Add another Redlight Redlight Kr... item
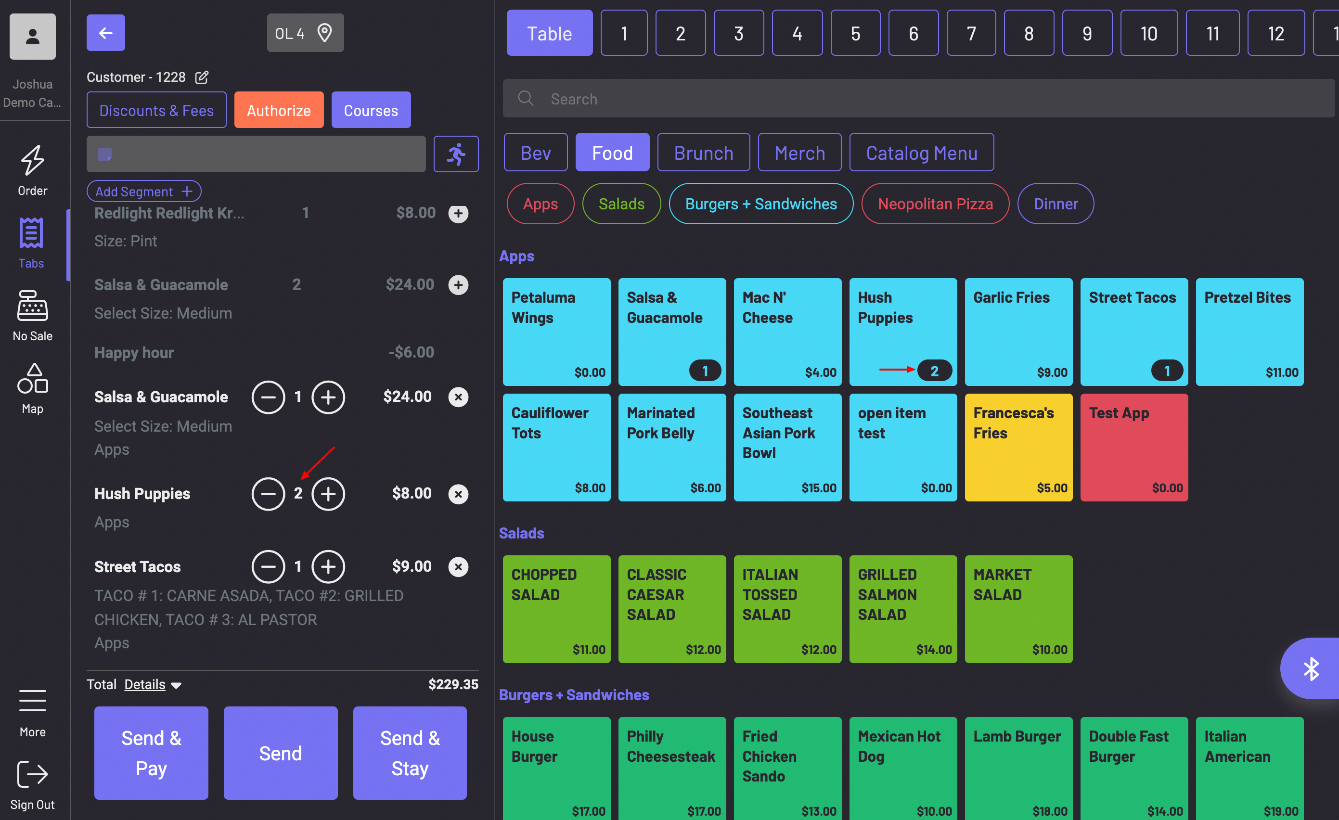The image size is (1339, 820). click(458, 214)
